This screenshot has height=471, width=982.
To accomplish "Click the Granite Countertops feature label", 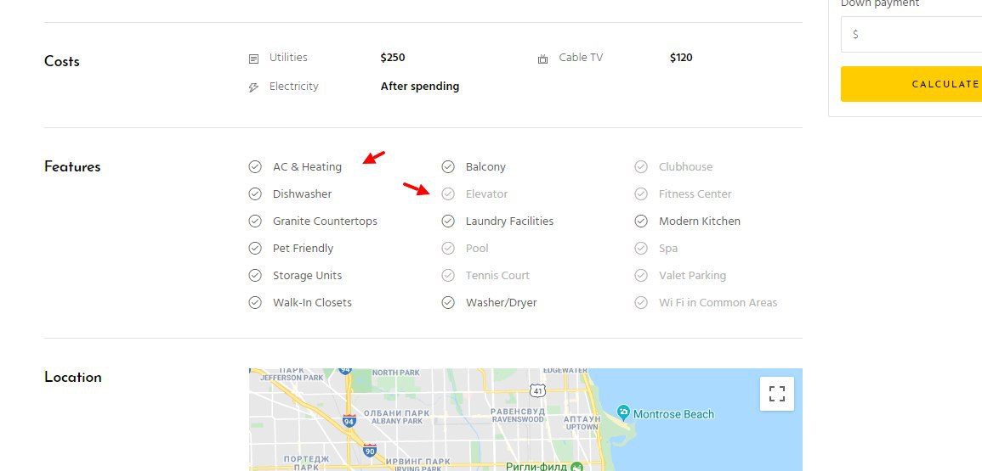I will click(325, 221).
